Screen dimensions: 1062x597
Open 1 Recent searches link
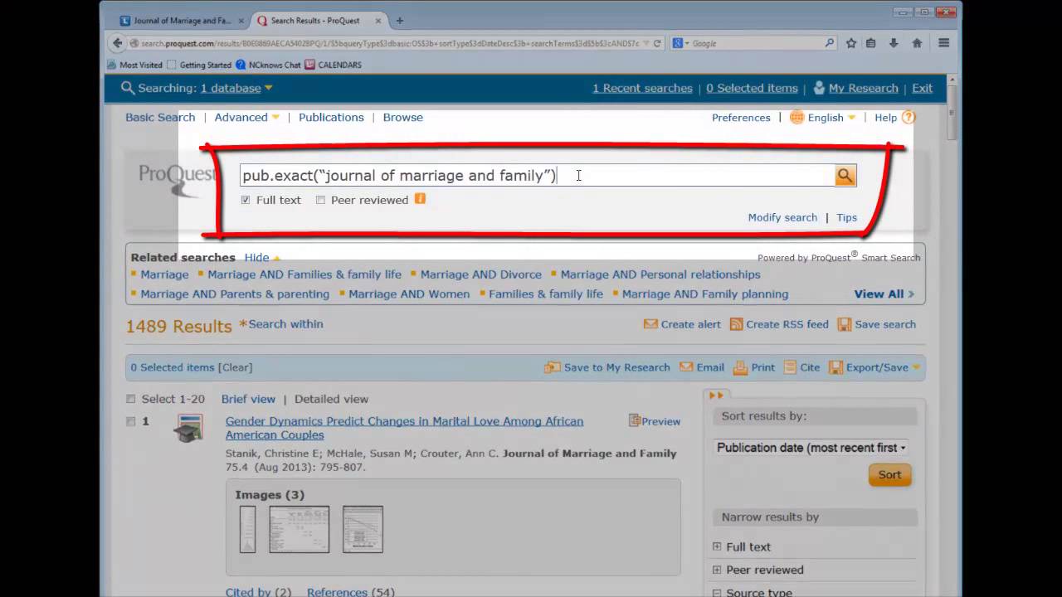(642, 88)
